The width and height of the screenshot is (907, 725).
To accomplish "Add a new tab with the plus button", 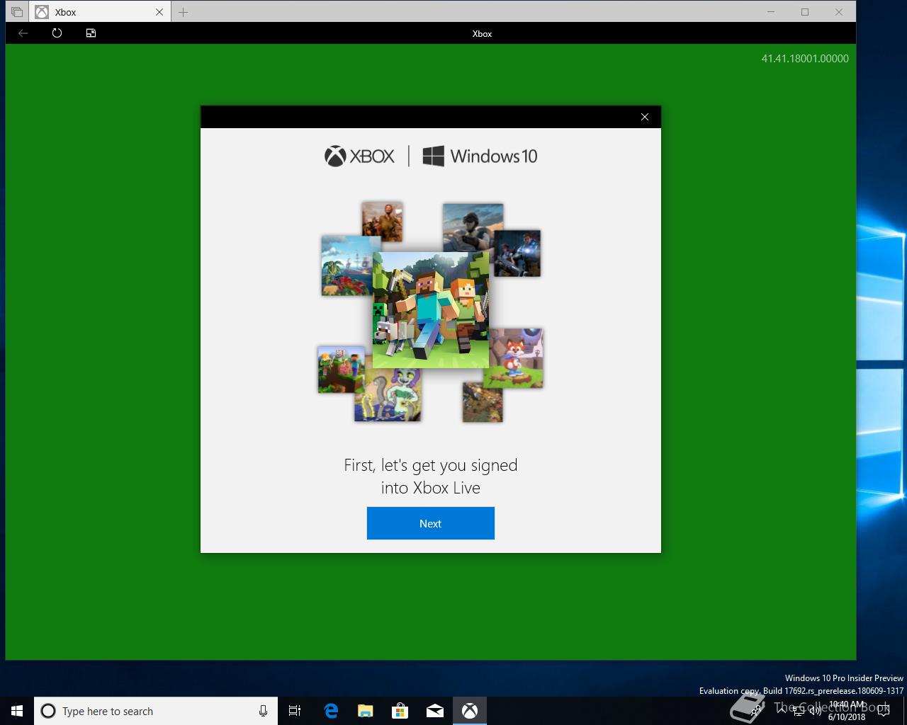I will tap(183, 12).
